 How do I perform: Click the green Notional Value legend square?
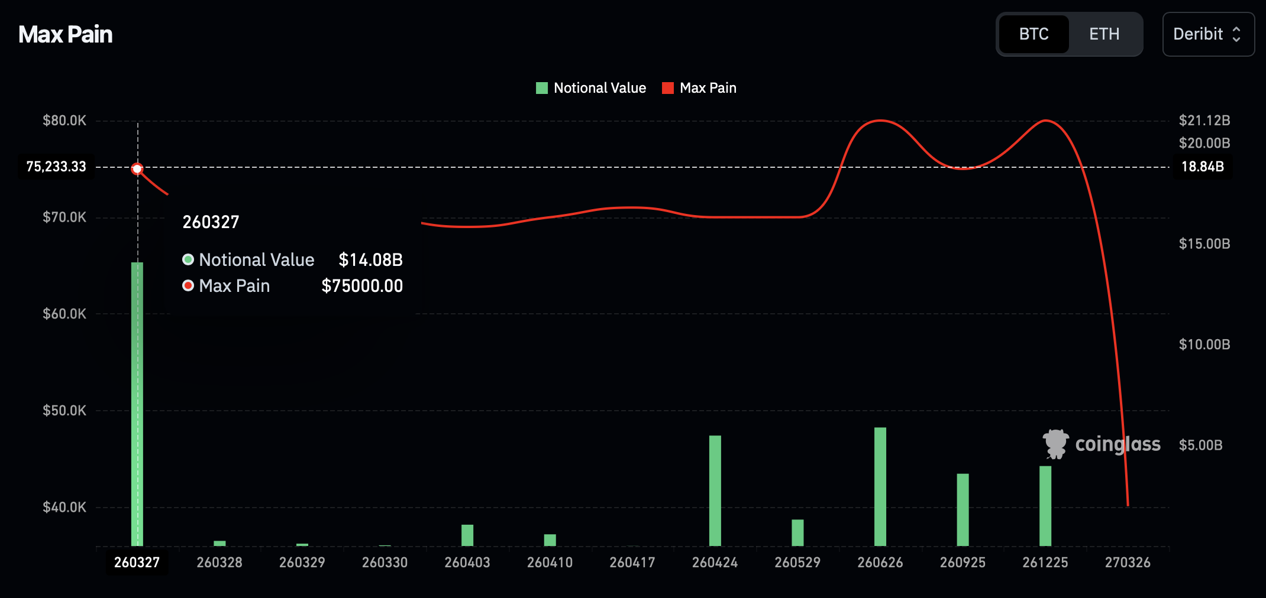tap(541, 87)
